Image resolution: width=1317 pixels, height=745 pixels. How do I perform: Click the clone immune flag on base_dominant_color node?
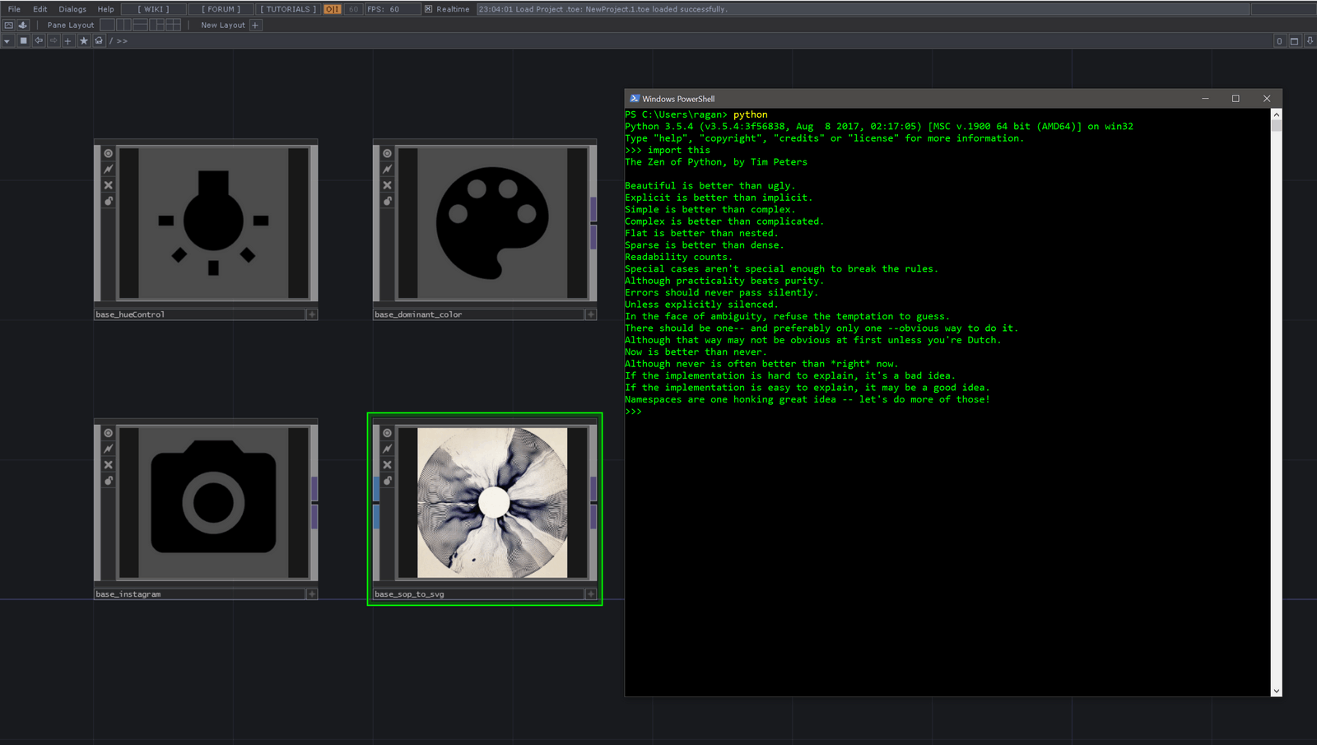[x=387, y=201]
